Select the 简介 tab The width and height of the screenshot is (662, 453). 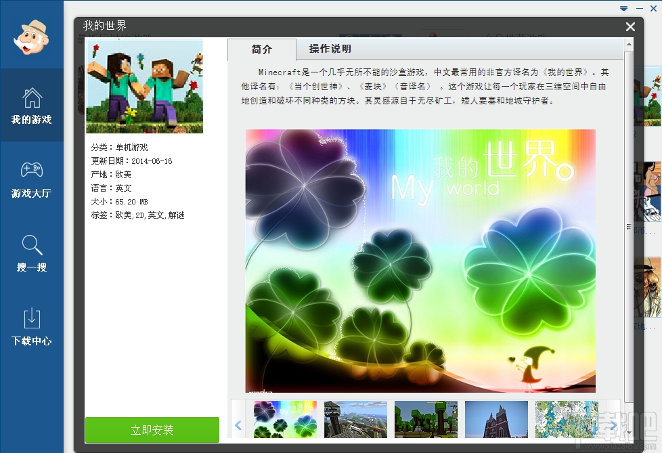pyautogui.click(x=263, y=49)
